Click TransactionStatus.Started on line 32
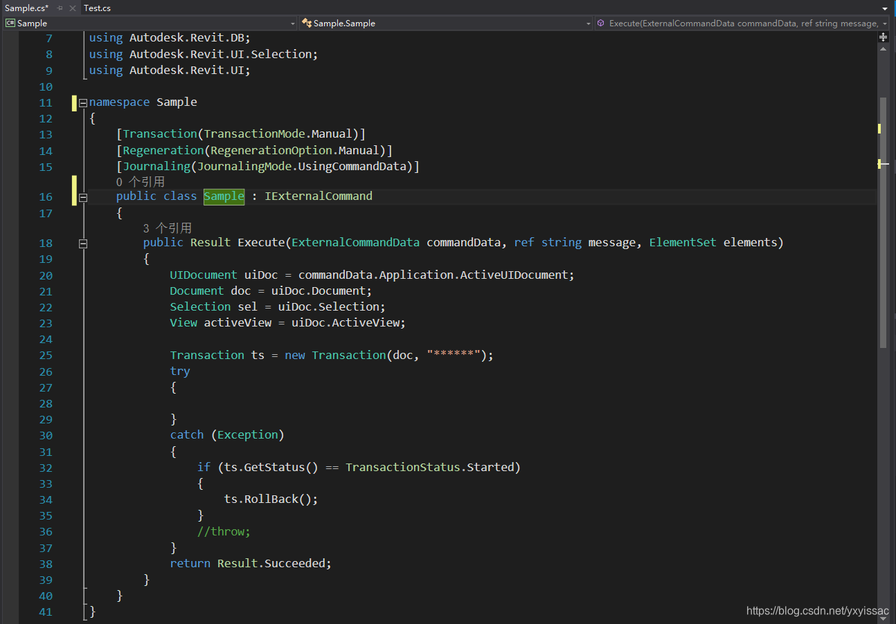Image resolution: width=896 pixels, height=624 pixels. [x=429, y=468]
